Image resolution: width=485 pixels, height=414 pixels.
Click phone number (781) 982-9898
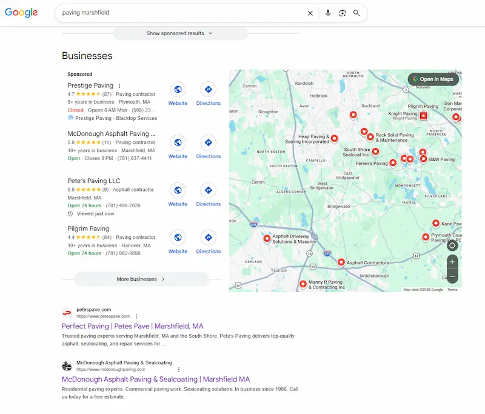point(123,253)
